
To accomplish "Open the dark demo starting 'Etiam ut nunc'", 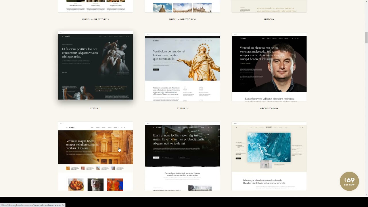I will [x=182, y=156].
